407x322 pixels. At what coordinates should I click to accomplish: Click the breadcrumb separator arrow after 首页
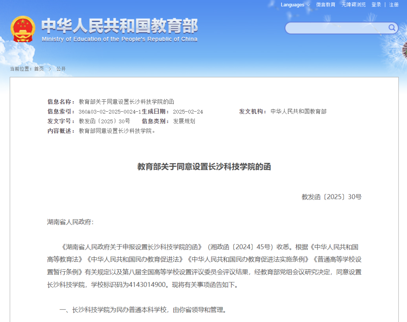click(x=50, y=69)
